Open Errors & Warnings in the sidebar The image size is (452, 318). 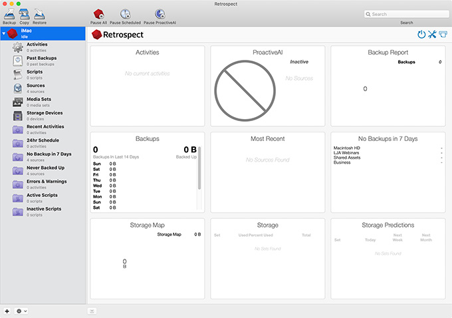coord(43,184)
